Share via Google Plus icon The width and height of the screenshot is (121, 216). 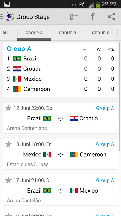pyautogui.click(x=74, y=16)
